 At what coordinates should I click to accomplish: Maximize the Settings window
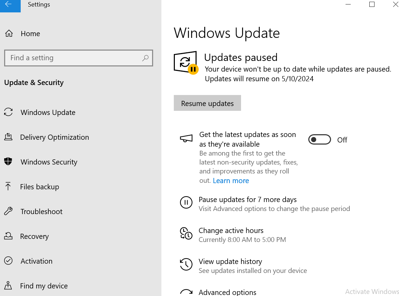click(x=372, y=4)
